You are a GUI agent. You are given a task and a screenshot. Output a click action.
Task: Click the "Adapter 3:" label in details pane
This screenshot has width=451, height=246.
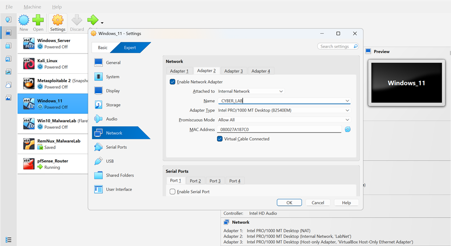[233, 242]
